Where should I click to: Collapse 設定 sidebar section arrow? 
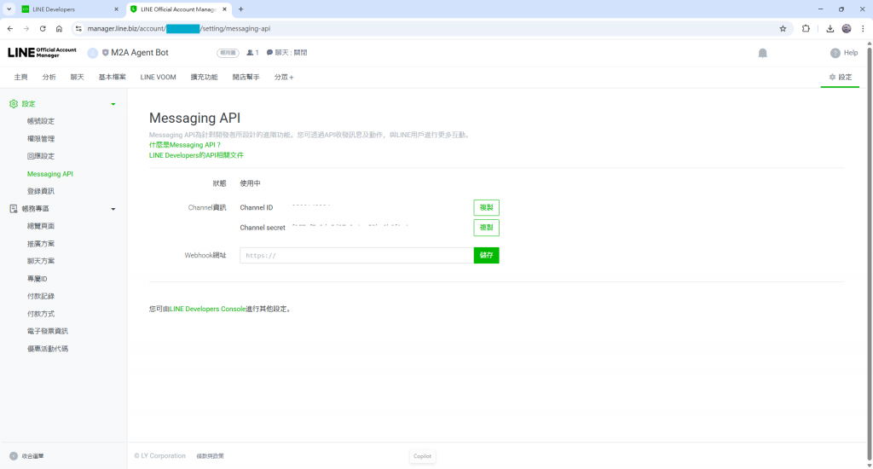[x=113, y=104]
